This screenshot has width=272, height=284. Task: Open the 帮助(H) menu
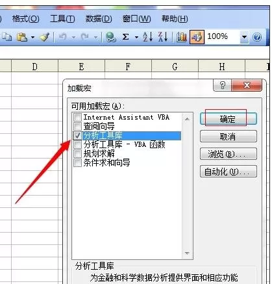[x=175, y=19]
